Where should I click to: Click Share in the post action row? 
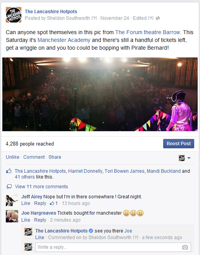click(x=55, y=157)
